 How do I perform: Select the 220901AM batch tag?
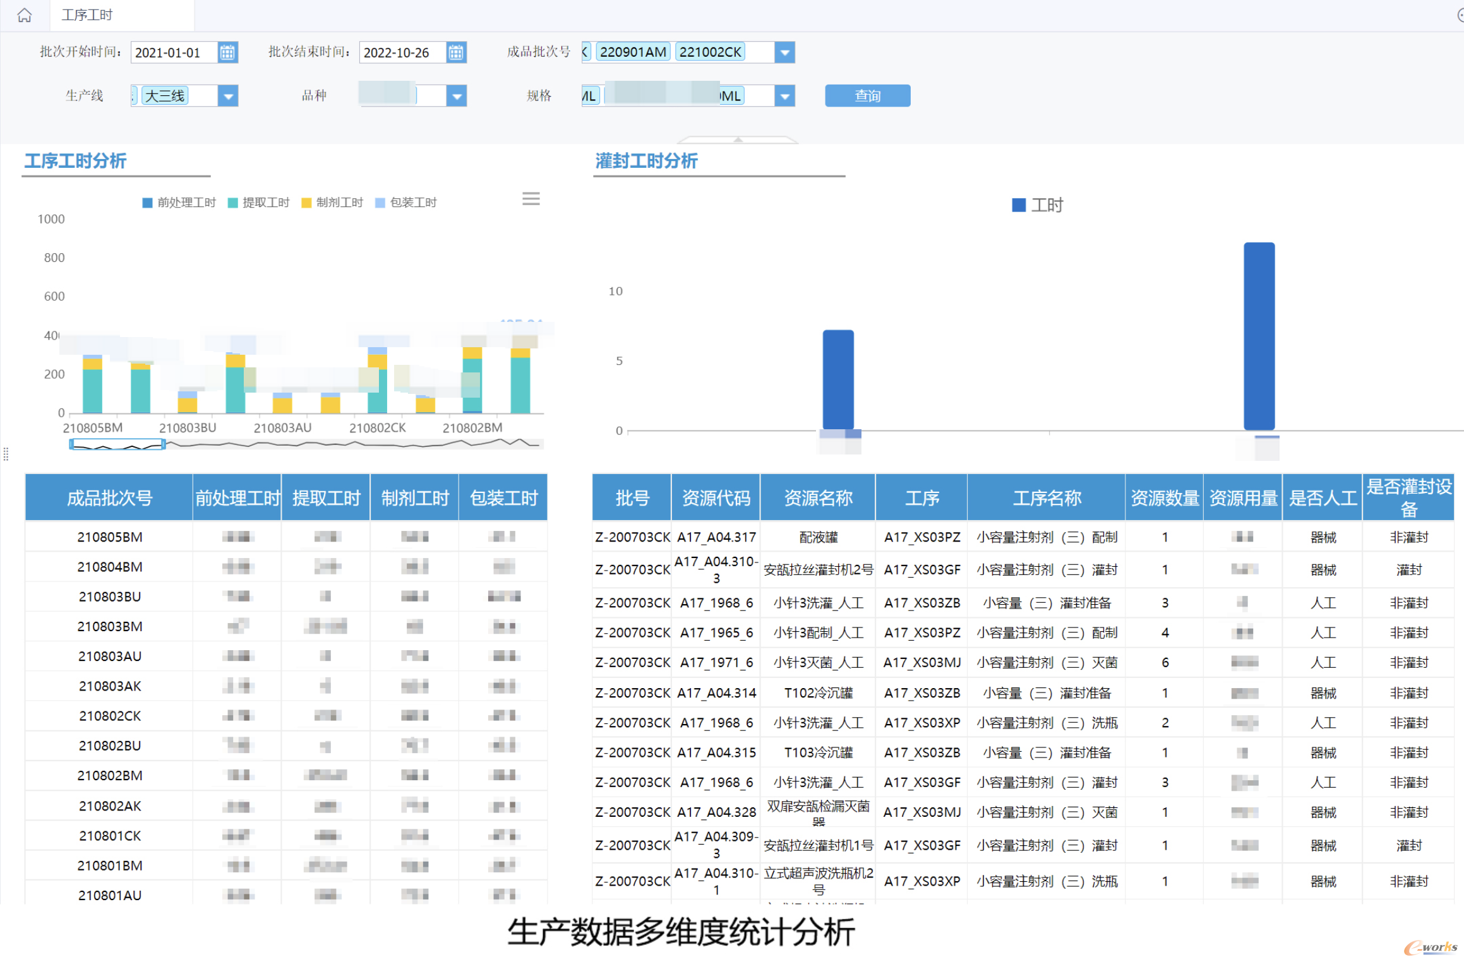[632, 52]
